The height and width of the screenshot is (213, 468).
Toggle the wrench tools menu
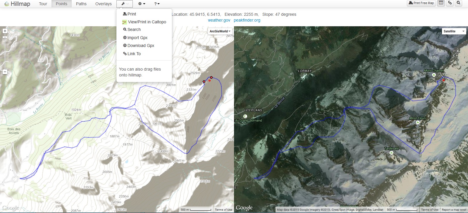(124, 4)
